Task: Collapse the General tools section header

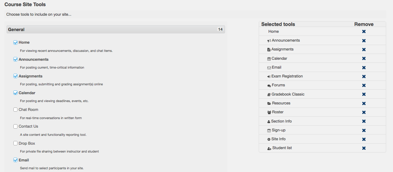Action: click(x=115, y=29)
